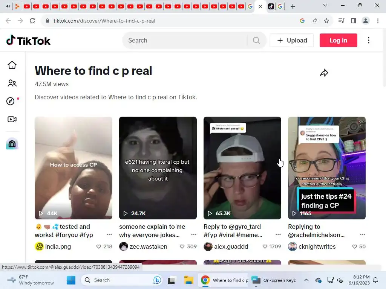Switch to the orange icon tab

17,6
